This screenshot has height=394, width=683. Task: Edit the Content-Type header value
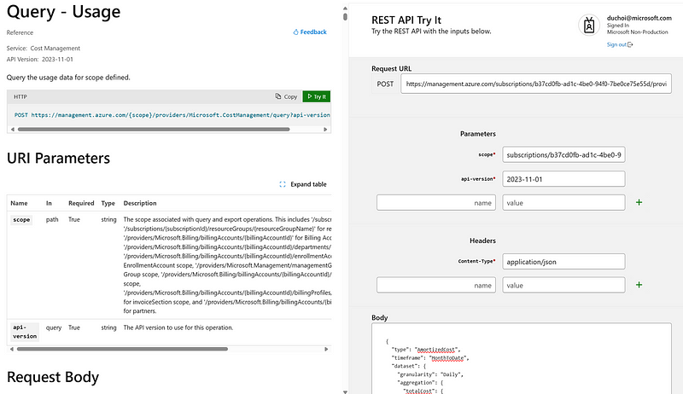tap(563, 261)
